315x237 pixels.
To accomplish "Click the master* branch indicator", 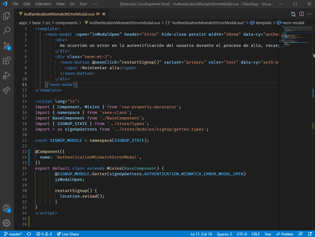I will [13, 234].
